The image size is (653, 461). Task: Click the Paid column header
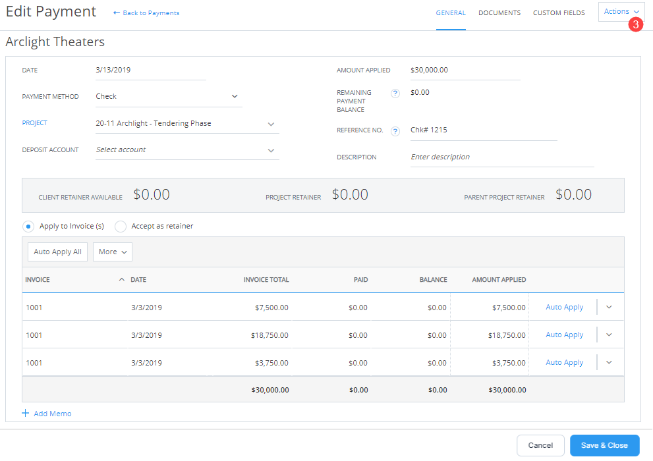coord(360,280)
